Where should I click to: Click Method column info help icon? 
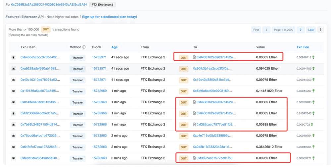click(84, 47)
